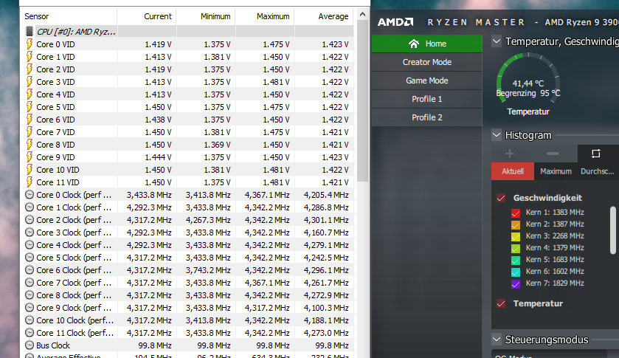Click the lightning bolt icon for Core 8 VID

30,144
